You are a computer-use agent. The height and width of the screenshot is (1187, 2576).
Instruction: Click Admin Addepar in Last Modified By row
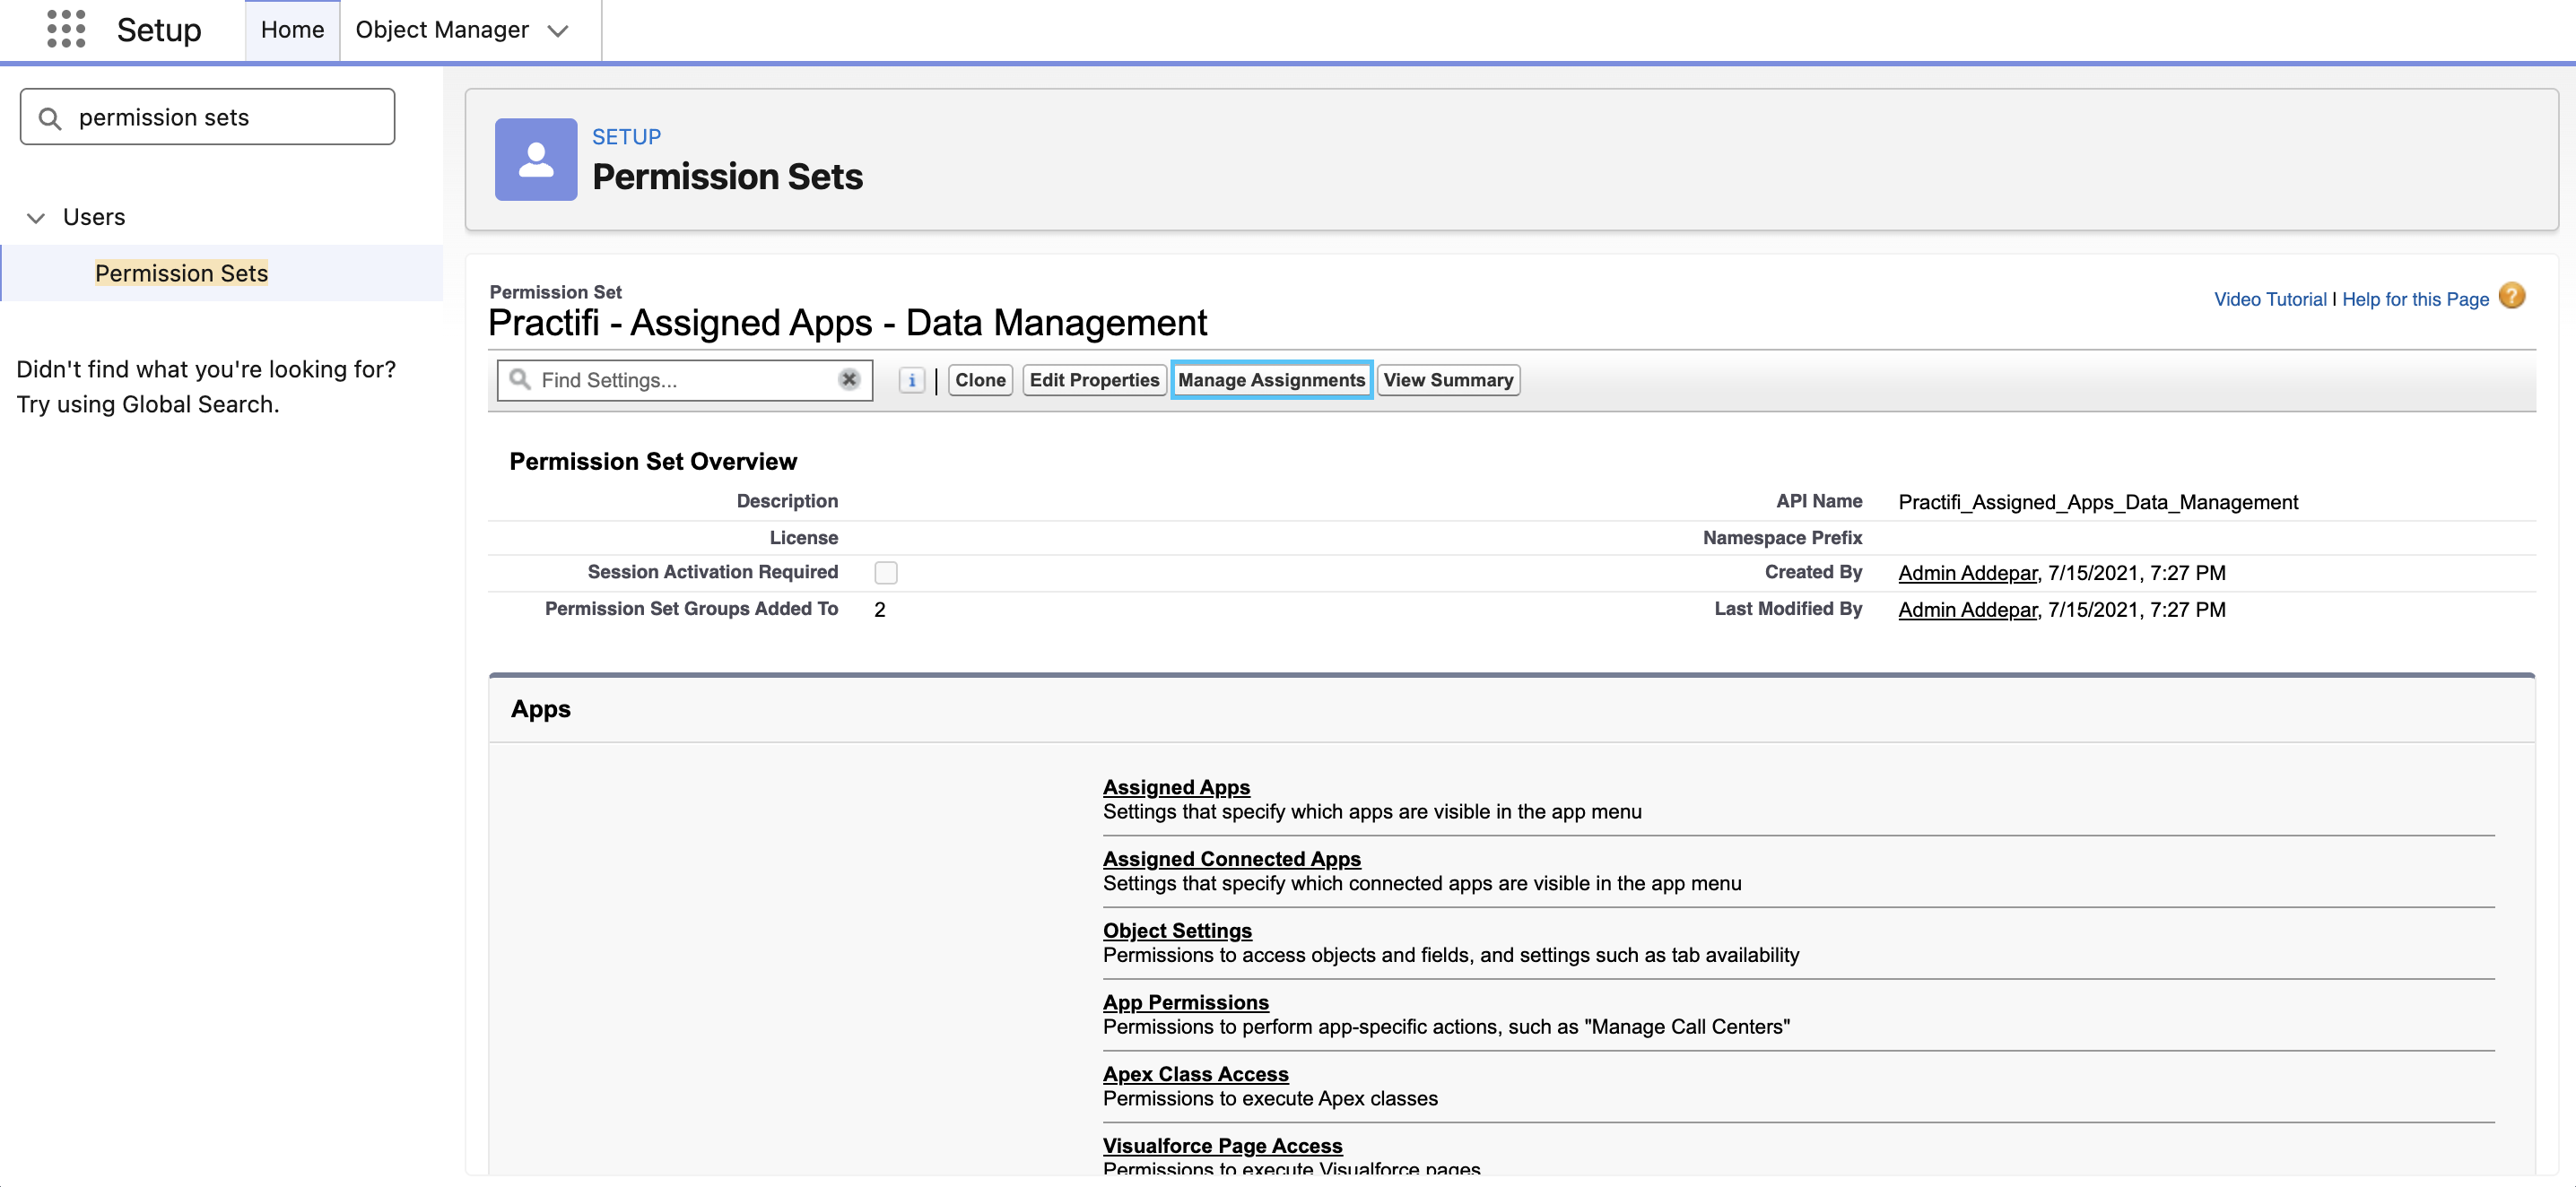click(1967, 610)
